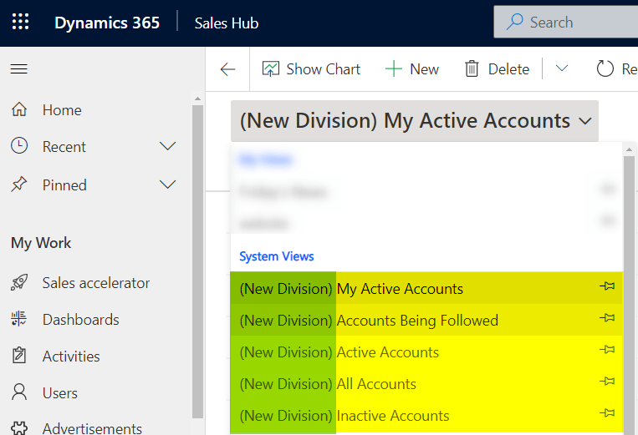Collapse the sidebar with hamburger icon
Viewport: 638px width, 435px height.
click(18, 69)
